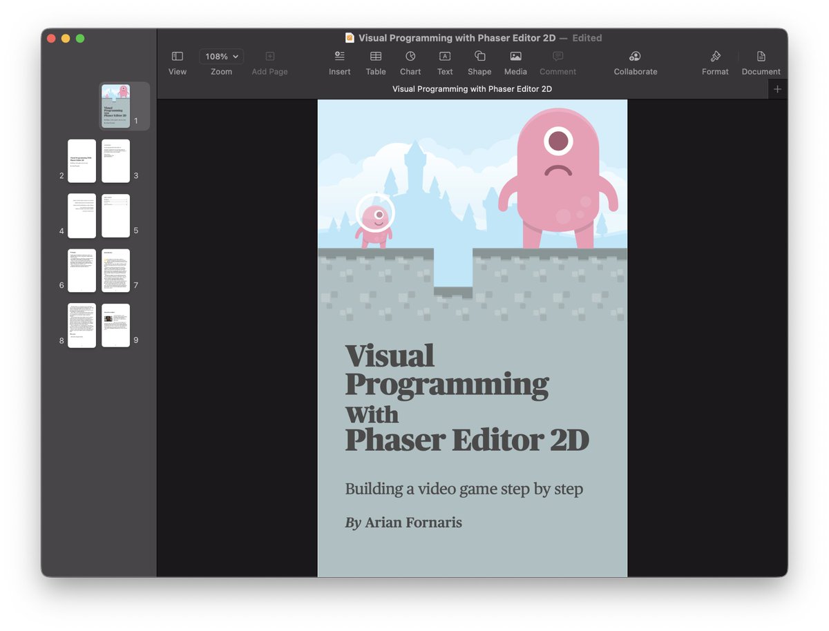
Task: Select page 2 thumbnail
Action: point(82,161)
